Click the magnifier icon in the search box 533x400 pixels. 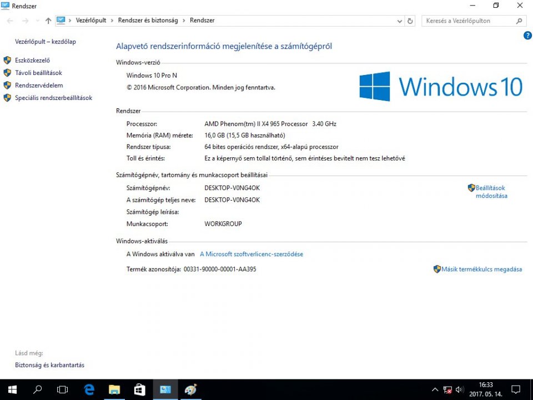coord(519,21)
